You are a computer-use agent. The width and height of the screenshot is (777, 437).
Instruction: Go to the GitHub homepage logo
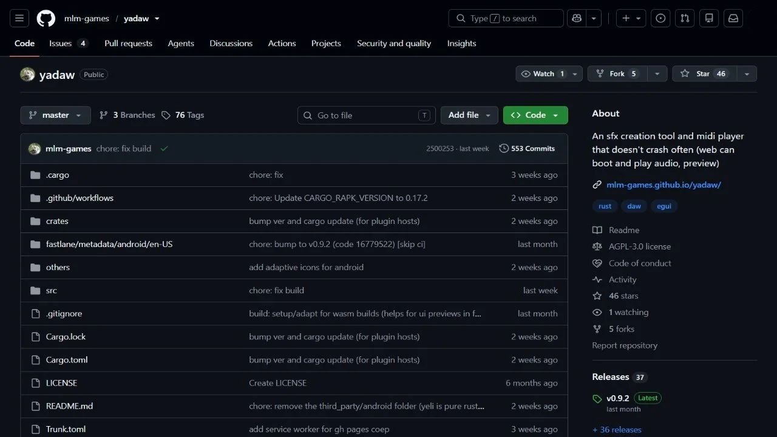46,18
